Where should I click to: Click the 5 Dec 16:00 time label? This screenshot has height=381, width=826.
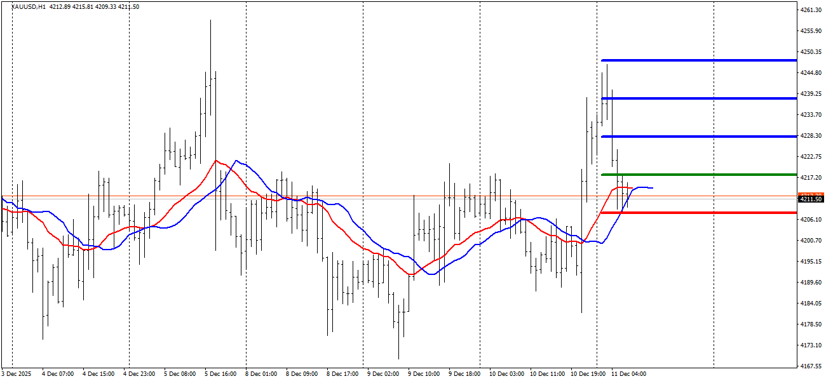click(220, 374)
